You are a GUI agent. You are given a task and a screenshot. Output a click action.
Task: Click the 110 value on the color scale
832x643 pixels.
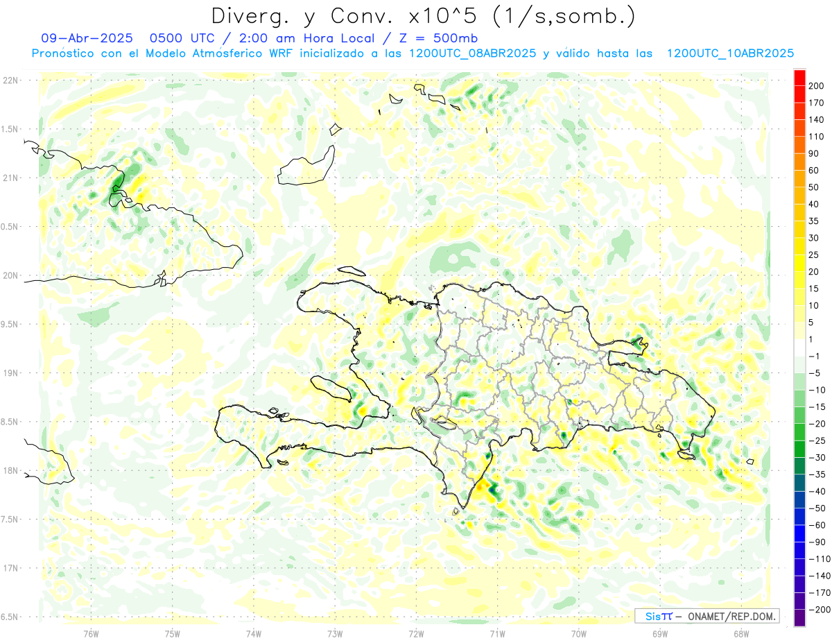click(817, 137)
